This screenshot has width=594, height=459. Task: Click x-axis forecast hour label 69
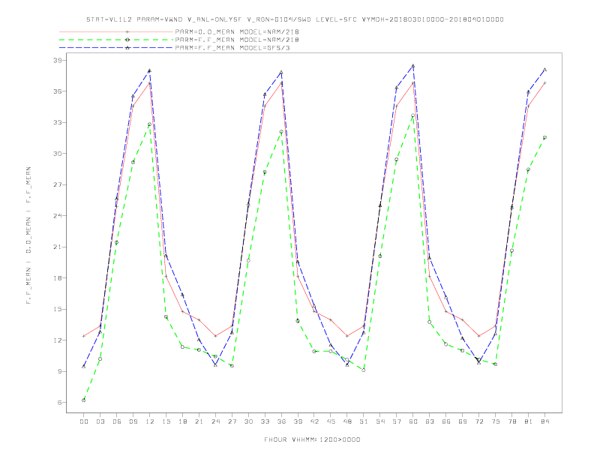pyautogui.click(x=463, y=421)
